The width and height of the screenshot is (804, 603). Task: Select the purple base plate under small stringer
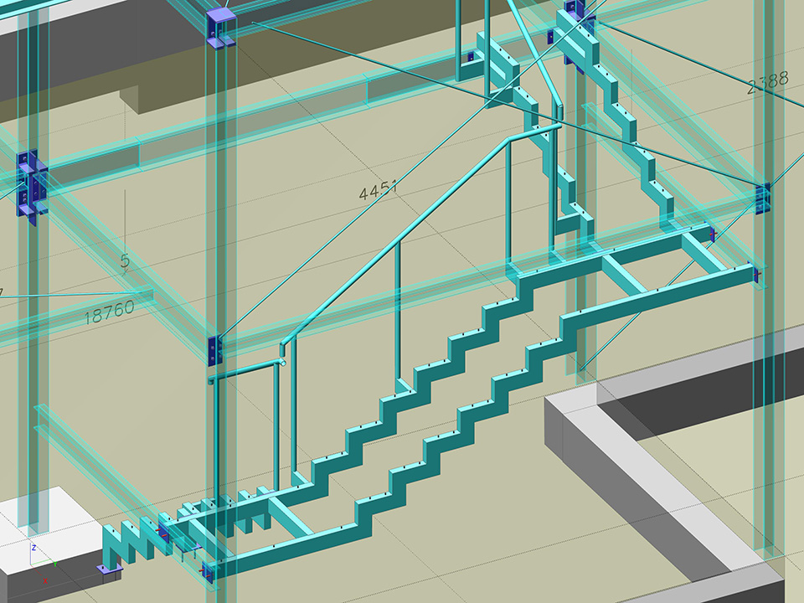click(110, 569)
